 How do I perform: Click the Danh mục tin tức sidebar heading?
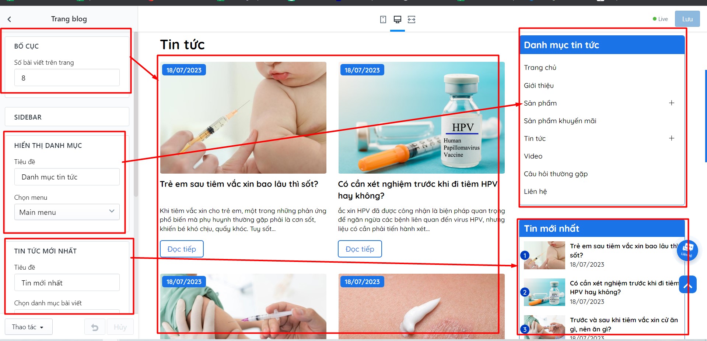[x=561, y=45]
